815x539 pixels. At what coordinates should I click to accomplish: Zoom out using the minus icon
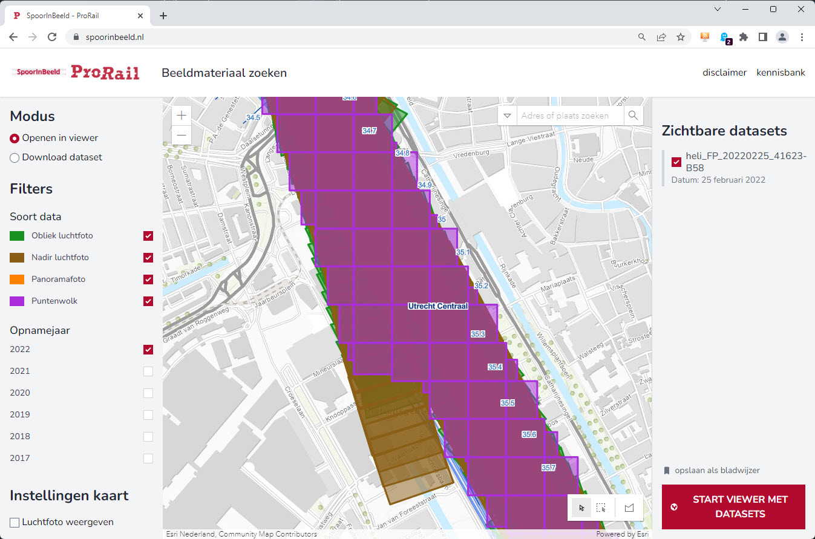click(x=181, y=135)
